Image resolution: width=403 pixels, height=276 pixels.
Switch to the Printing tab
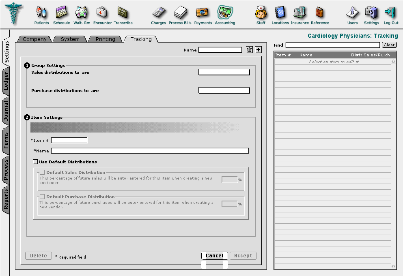pos(106,39)
